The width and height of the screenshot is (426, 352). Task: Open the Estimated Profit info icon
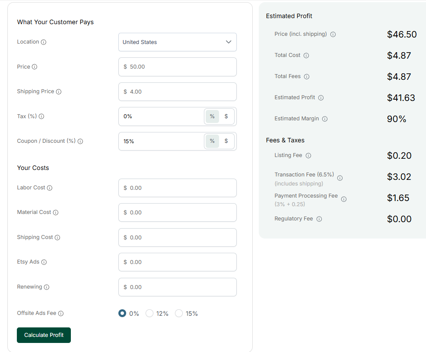click(321, 97)
